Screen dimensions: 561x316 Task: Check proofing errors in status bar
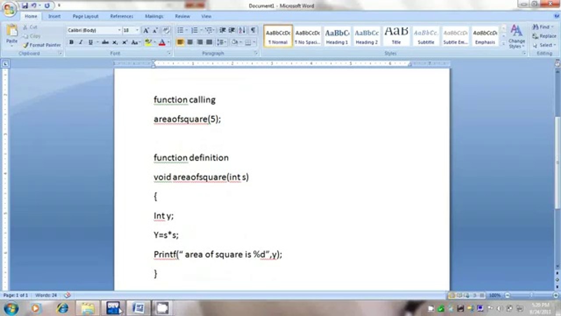tap(67, 295)
